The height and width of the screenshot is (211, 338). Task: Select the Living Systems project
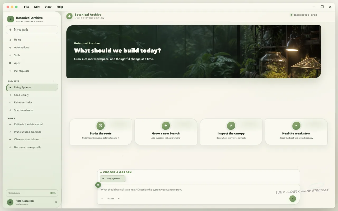click(x=32, y=87)
